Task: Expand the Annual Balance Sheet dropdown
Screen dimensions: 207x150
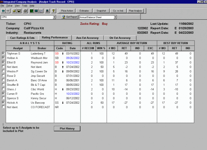Action: pyautogui.click(x=115, y=17)
